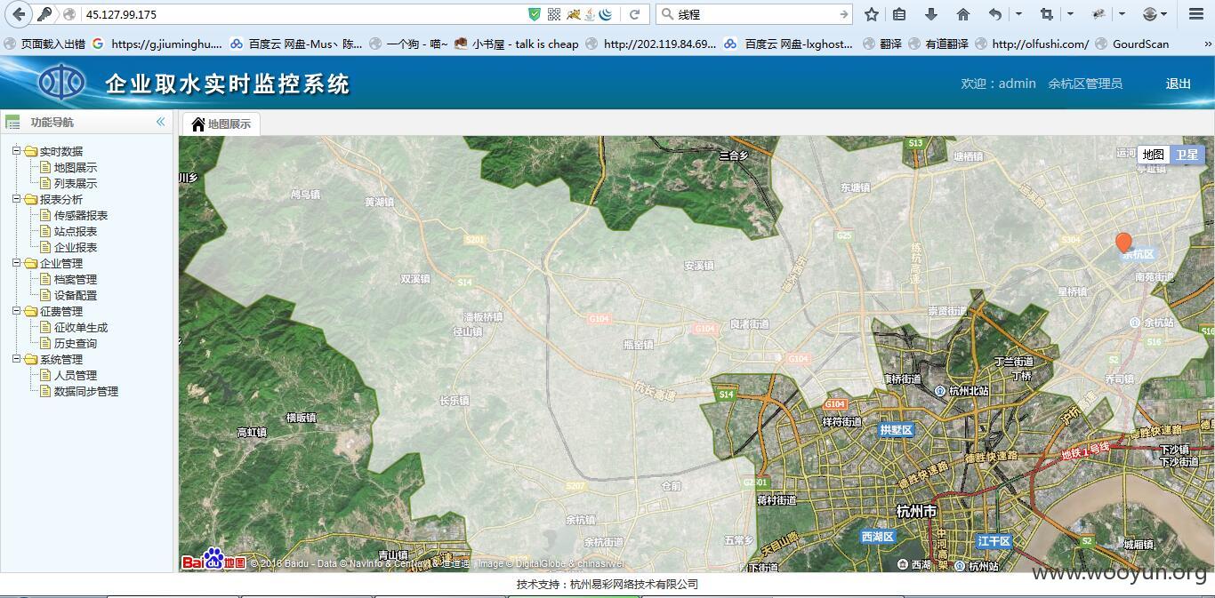Screen dimensions: 1215x598
Task: Open GourdScan bookmark
Action: tap(1132, 44)
